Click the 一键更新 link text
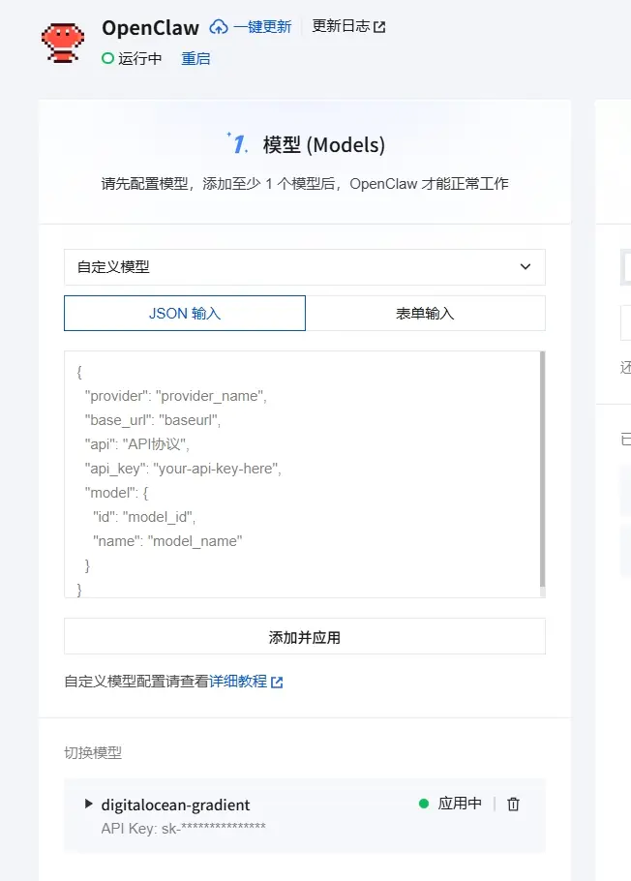The image size is (631, 881). click(262, 27)
